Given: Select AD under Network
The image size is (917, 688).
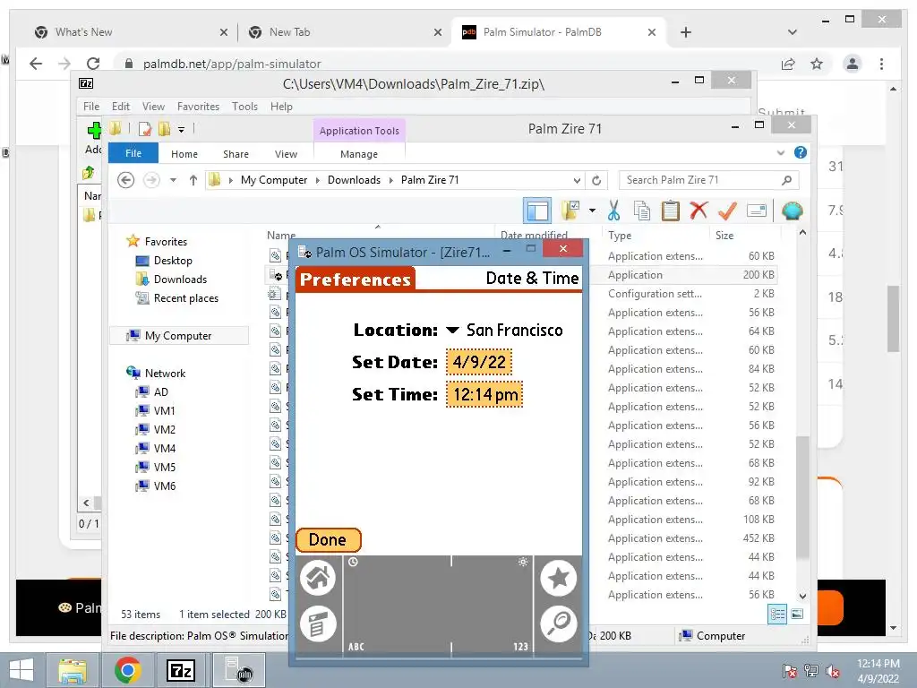Looking at the screenshot, I should pyautogui.click(x=161, y=392).
